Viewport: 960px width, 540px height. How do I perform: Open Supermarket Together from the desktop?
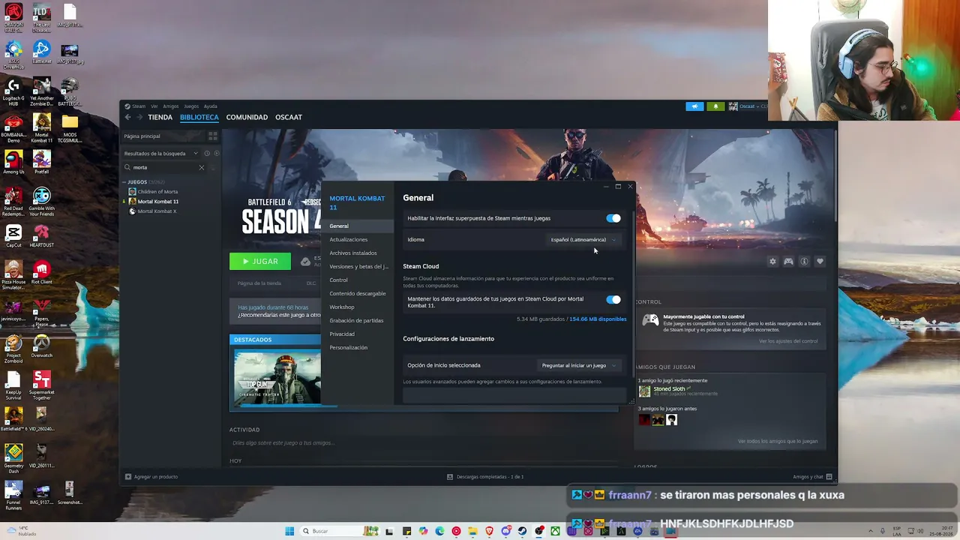click(x=41, y=384)
